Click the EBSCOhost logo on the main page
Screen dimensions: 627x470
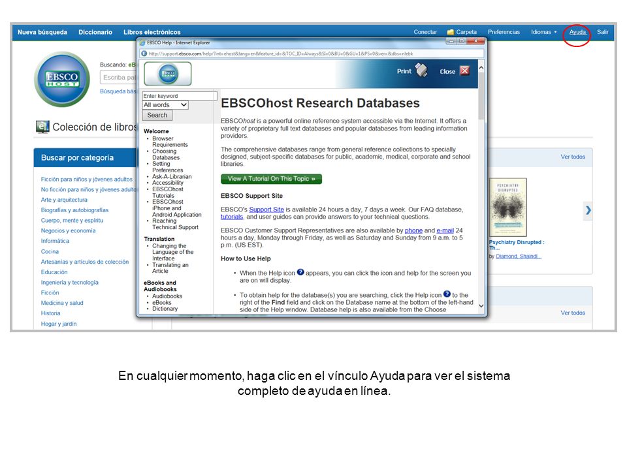click(x=62, y=79)
